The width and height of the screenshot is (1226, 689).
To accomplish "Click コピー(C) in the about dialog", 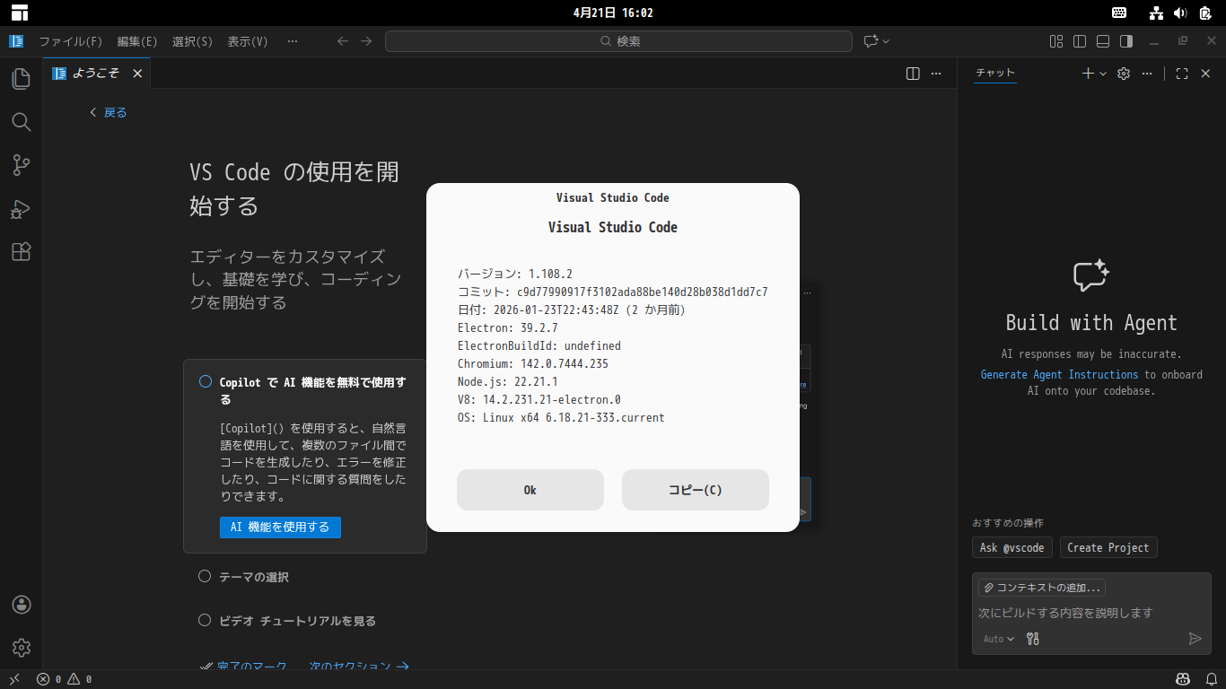I will pos(696,490).
